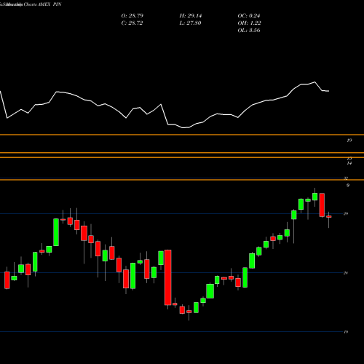This screenshot has height=364, width=364.
Task: Select the low price reading L: 27.80
Action: (x=190, y=23)
